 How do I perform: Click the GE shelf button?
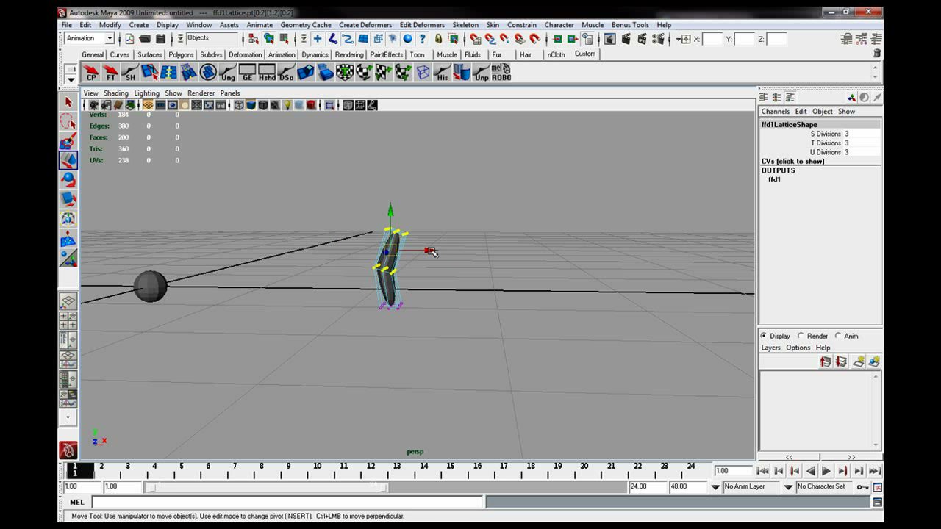click(247, 72)
